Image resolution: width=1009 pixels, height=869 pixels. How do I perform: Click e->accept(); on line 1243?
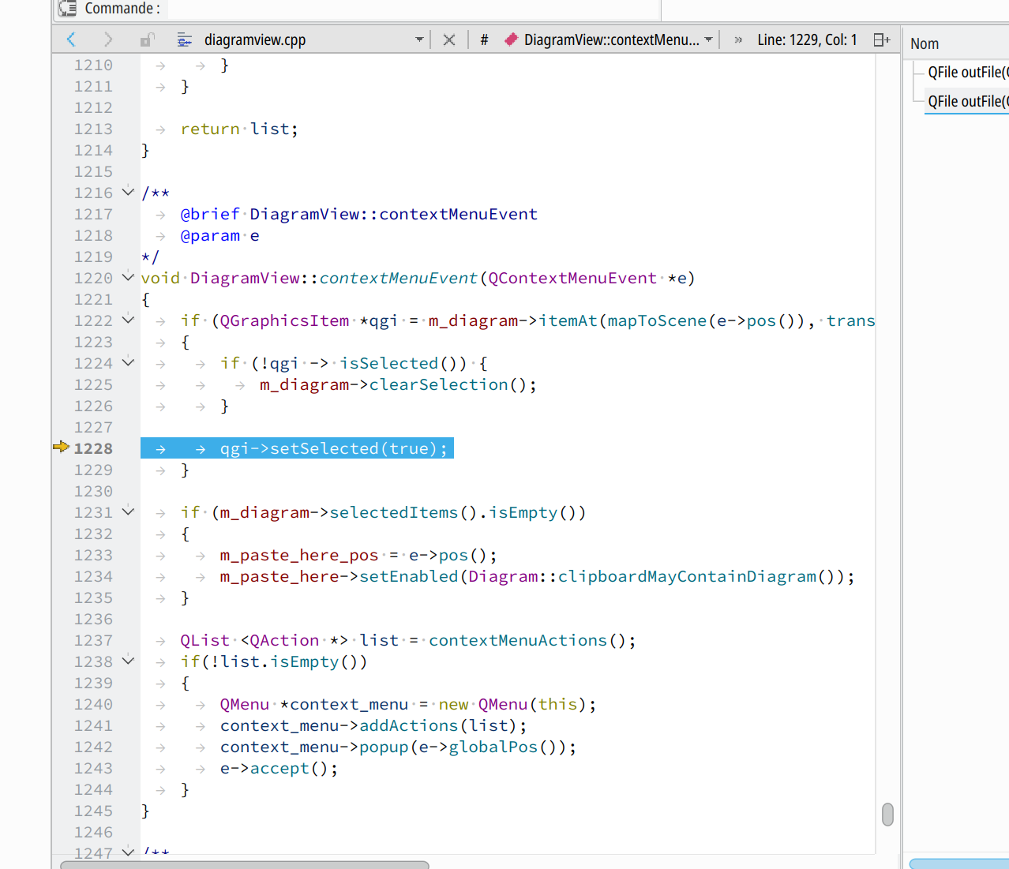pyautogui.click(x=279, y=768)
